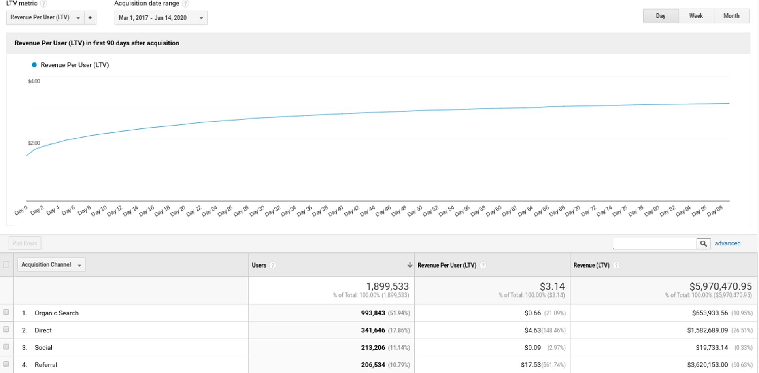
Task: Click help icon beside Acquisition date range
Action: (x=185, y=4)
